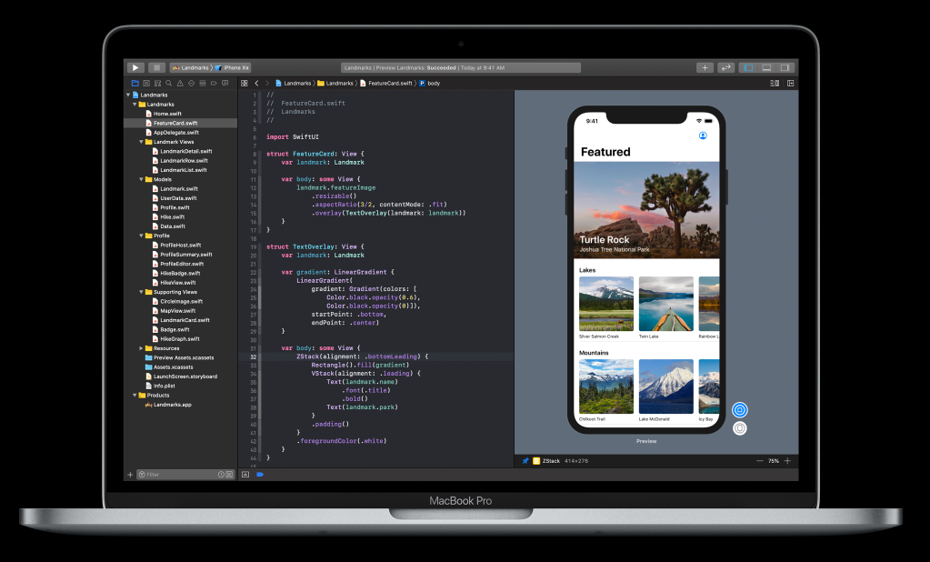Click the activity status bar
This screenshot has width=930, height=562.
(460, 67)
